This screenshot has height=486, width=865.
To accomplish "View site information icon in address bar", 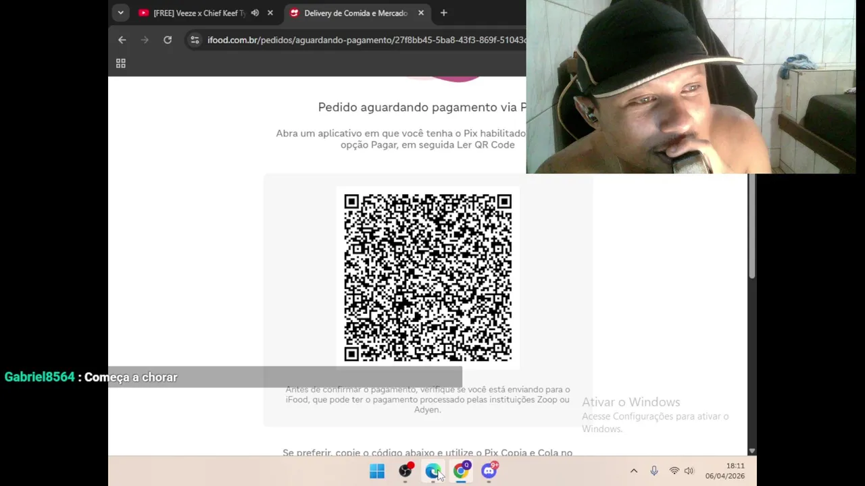I will point(195,40).
